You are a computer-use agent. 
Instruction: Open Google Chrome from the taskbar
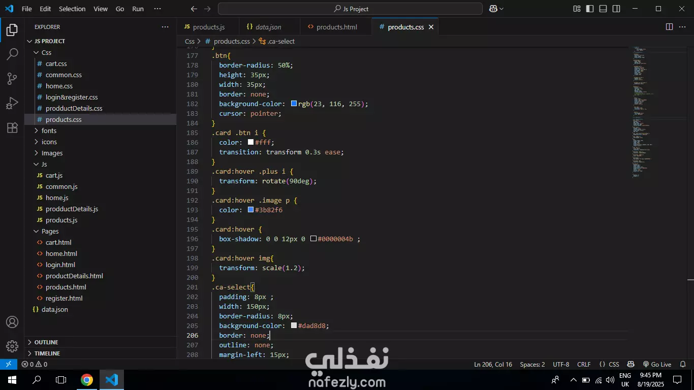coord(87,380)
